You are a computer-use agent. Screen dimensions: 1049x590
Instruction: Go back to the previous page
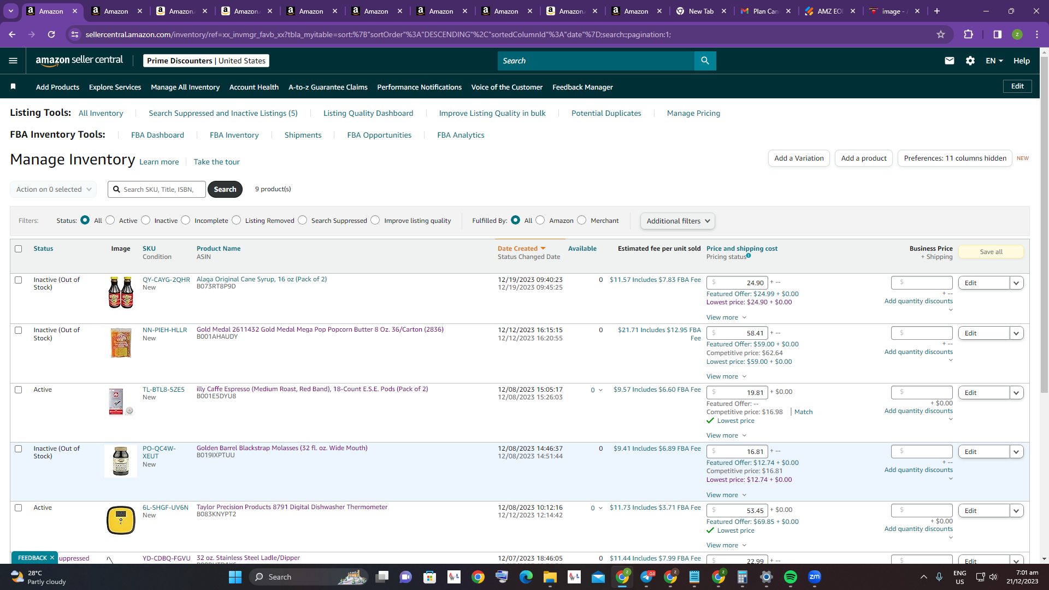(x=12, y=34)
